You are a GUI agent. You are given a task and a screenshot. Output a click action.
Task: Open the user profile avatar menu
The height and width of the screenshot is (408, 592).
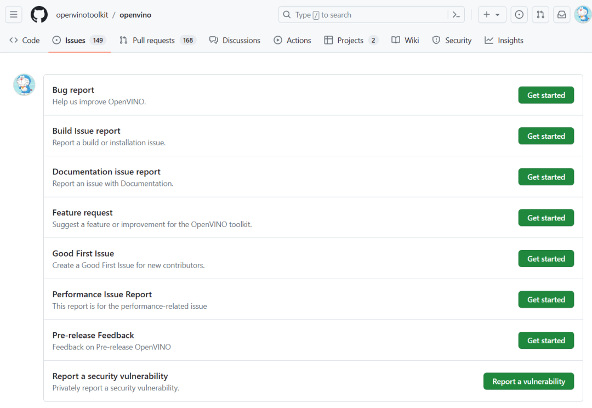583,15
